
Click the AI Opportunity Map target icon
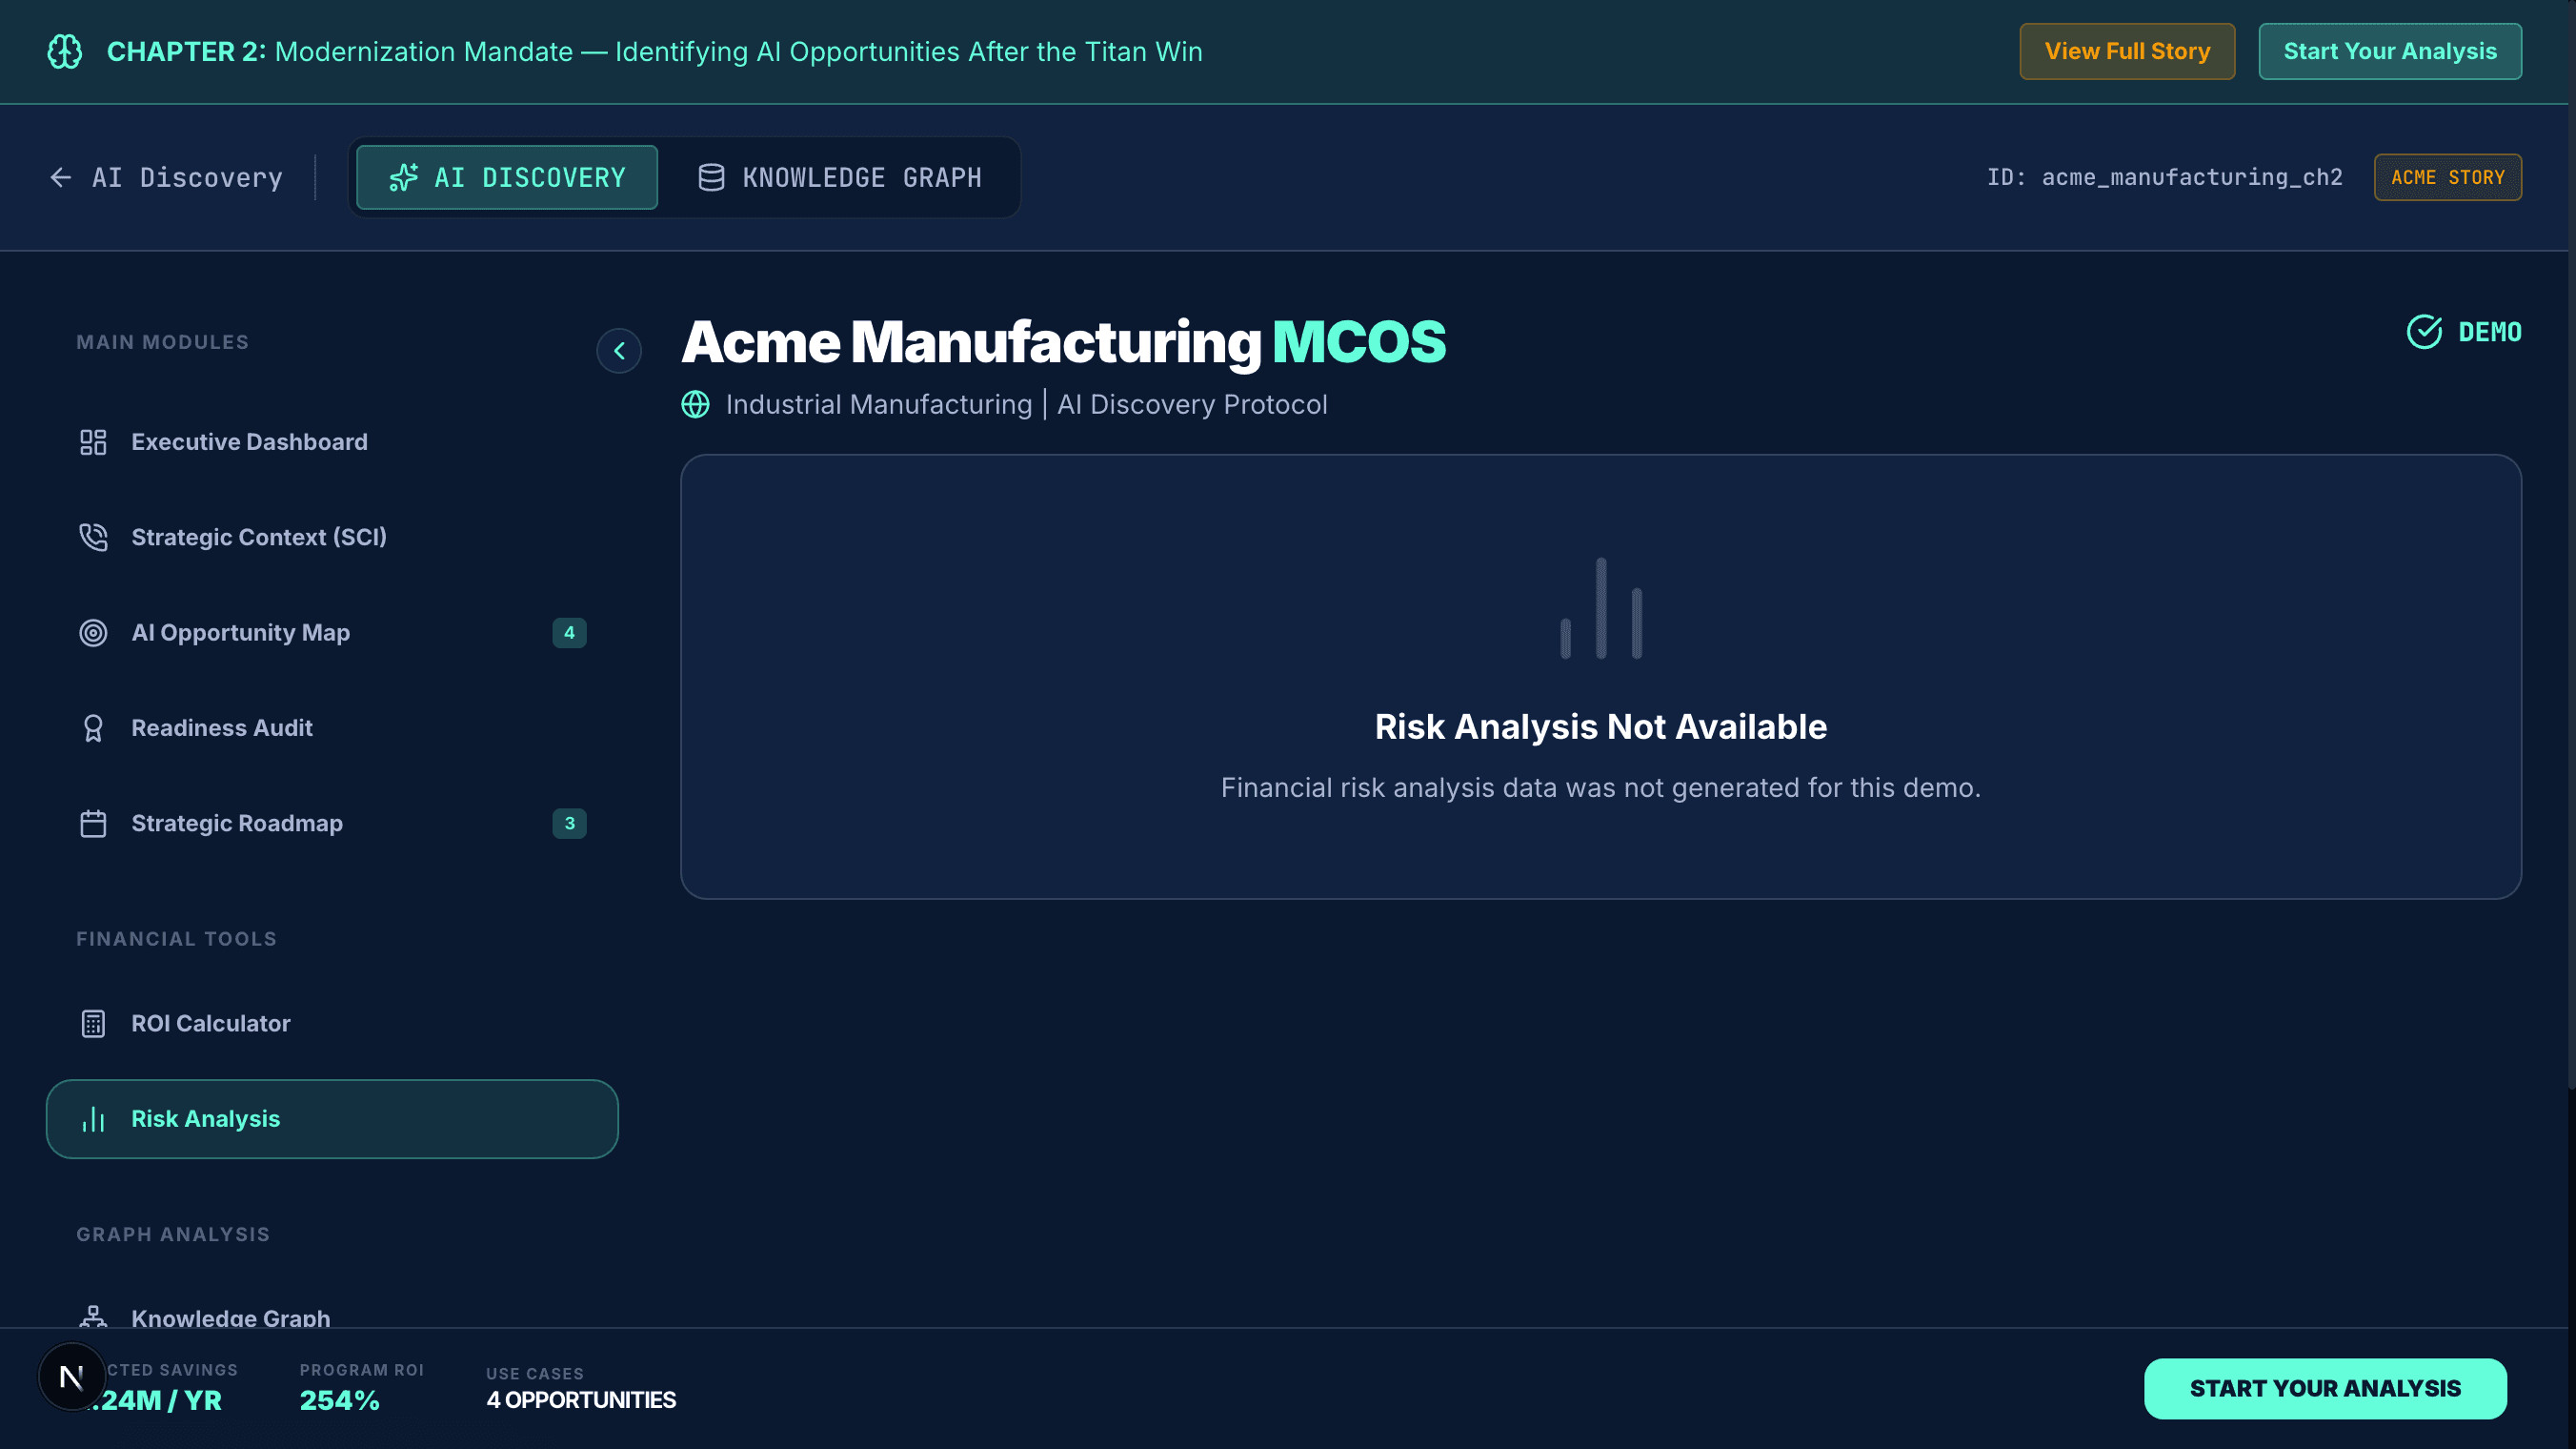pyautogui.click(x=93, y=632)
